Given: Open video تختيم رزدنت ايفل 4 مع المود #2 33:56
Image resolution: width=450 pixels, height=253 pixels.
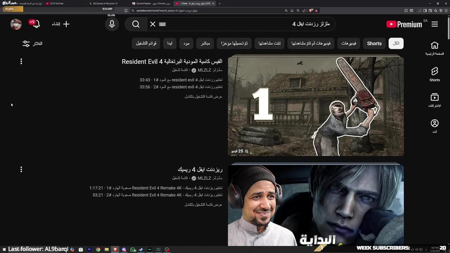Looking at the screenshot, I should point(181,87).
